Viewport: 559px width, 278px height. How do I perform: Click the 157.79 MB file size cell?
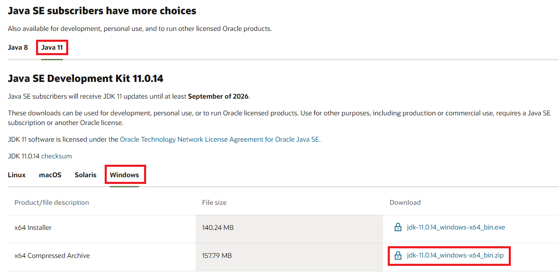[217, 255]
